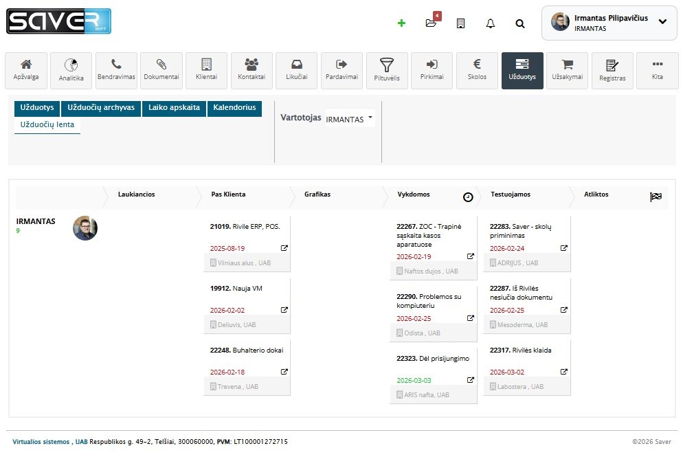Click the search magnifier icon
The width and height of the screenshot is (683, 457).
coord(520,23)
